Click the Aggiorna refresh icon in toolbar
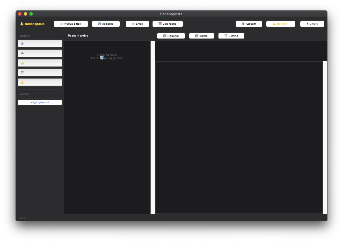 click(100, 24)
